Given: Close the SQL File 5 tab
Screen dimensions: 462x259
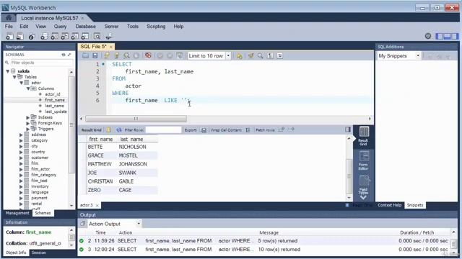Looking at the screenshot, I should (x=110, y=47).
